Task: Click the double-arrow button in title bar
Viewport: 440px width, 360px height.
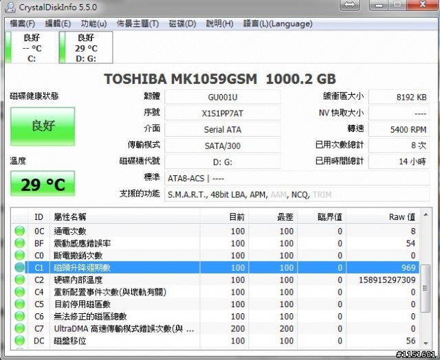Action: (350, 5)
